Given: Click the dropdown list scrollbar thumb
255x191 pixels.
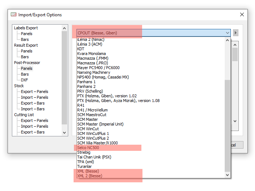Looking at the screenshot, I should tap(227, 126).
